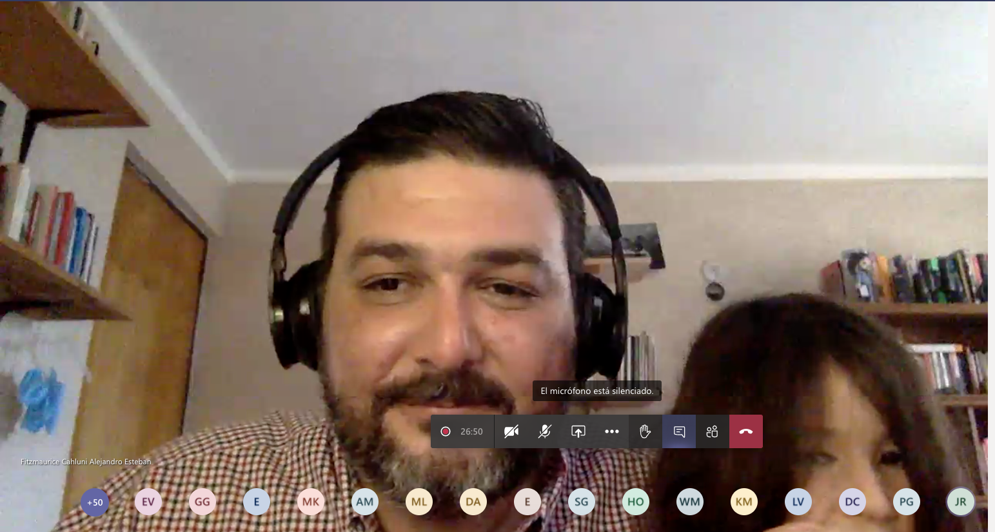Viewport: 995px width, 532px height.
Task: Click the MK participant avatar
Action: (x=311, y=502)
